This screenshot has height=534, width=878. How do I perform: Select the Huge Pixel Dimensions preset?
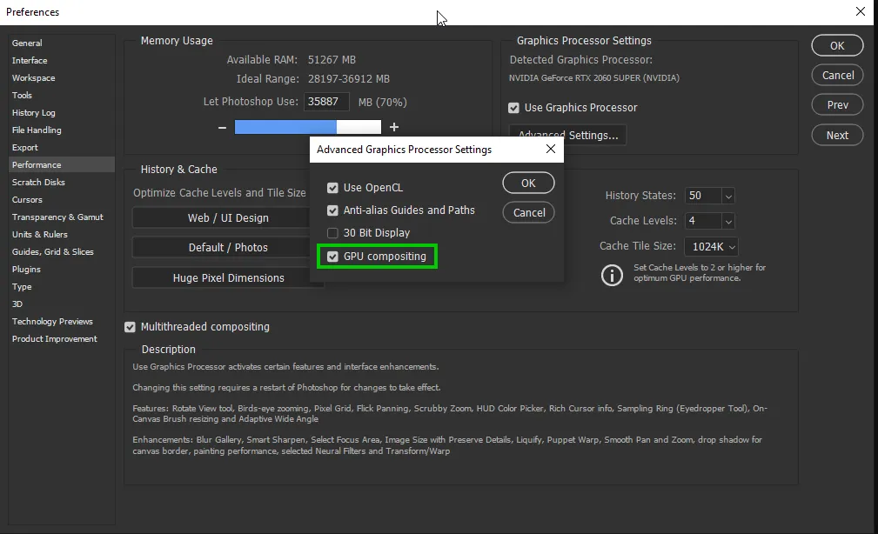tap(227, 277)
